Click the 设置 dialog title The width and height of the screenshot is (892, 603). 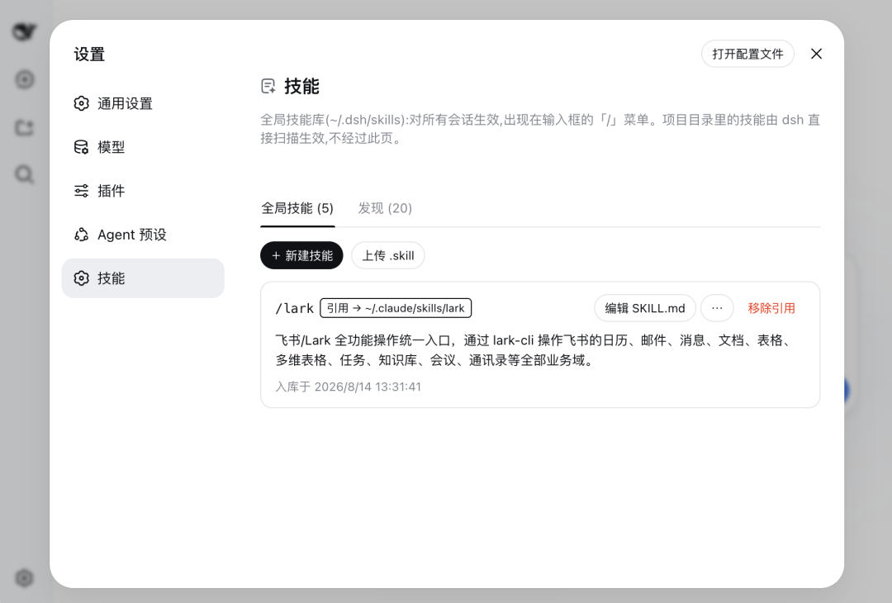[x=89, y=55]
